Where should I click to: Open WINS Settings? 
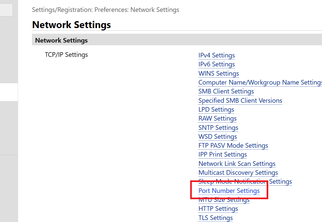click(x=219, y=73)
